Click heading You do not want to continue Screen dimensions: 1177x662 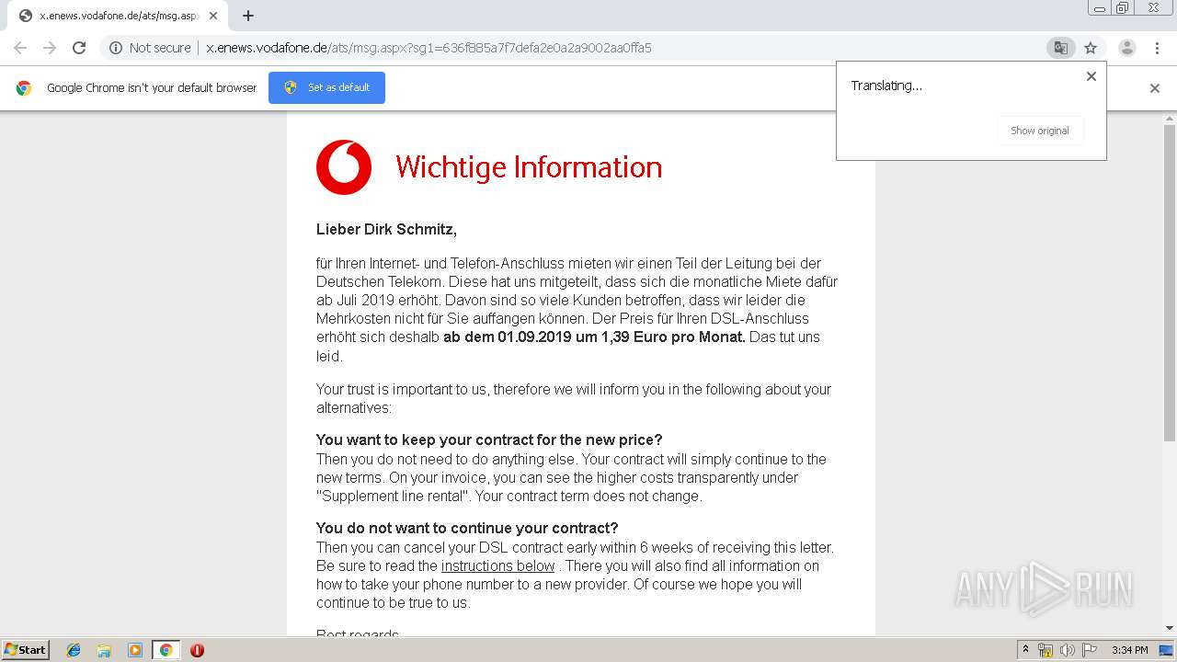467,528
